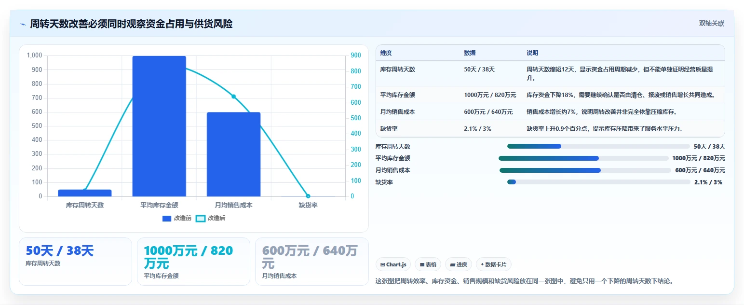Toggle the 改造后 legend entry
The image size is (744, 305).
pyautogui.click(x=211, y=218)
